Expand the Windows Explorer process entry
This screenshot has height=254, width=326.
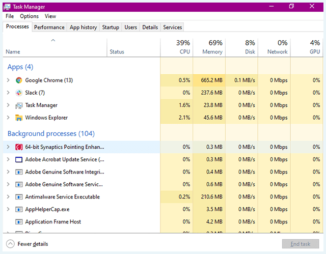coord(8,118)
